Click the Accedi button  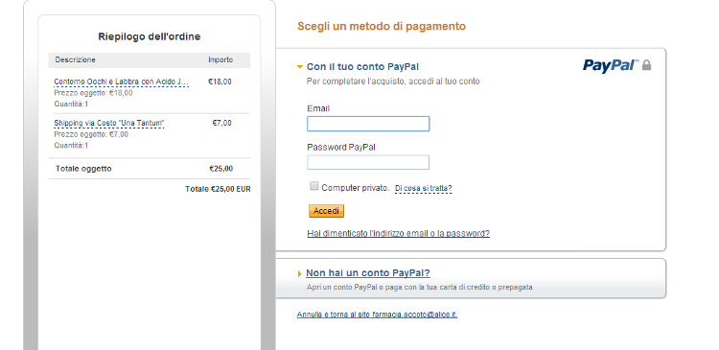pos(326,211)
